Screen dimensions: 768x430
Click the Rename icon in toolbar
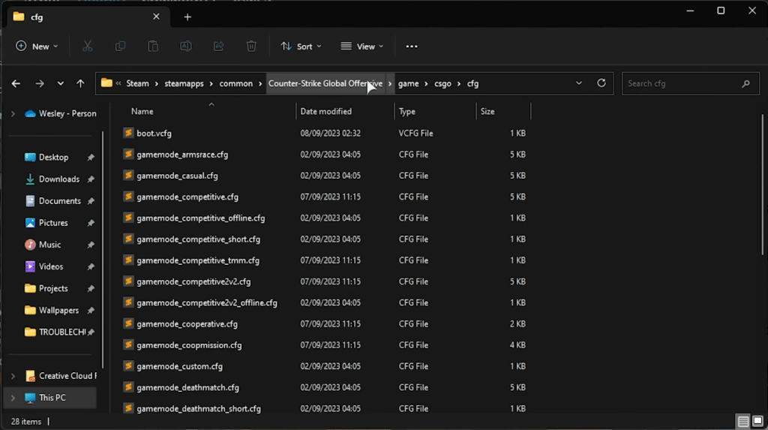[186, 46]
